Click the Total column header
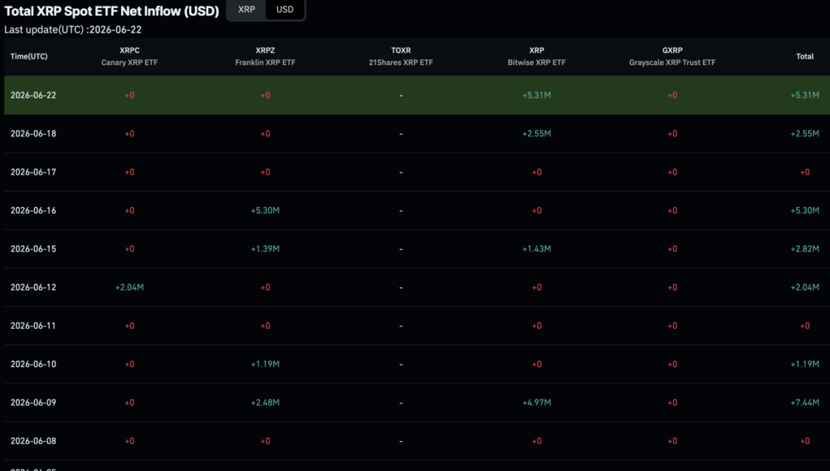830x471 pixels. click(805, 56)
